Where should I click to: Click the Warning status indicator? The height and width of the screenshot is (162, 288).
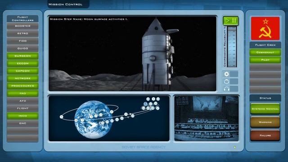click(x=265, y=122)
